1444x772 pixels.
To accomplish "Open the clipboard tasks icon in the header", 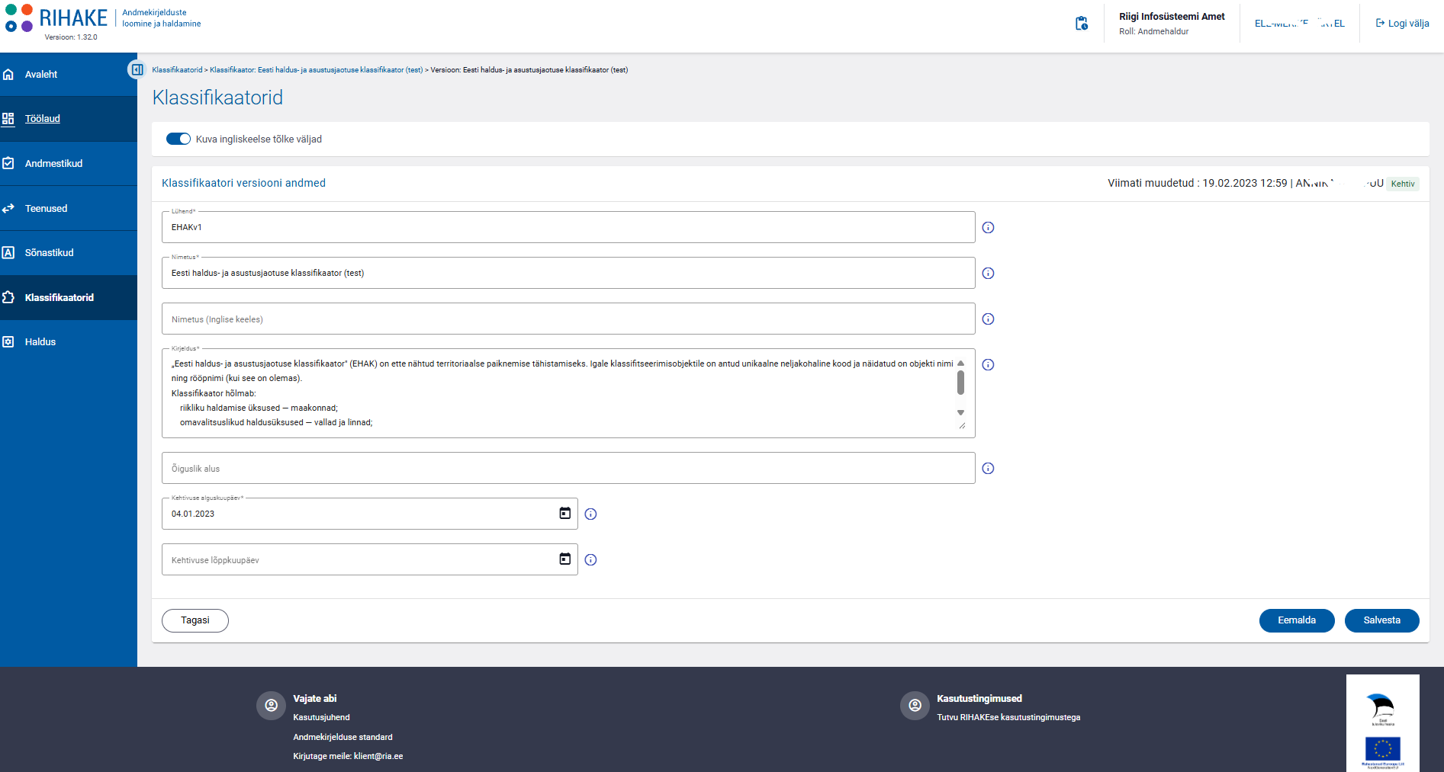I will (1082, 24).
